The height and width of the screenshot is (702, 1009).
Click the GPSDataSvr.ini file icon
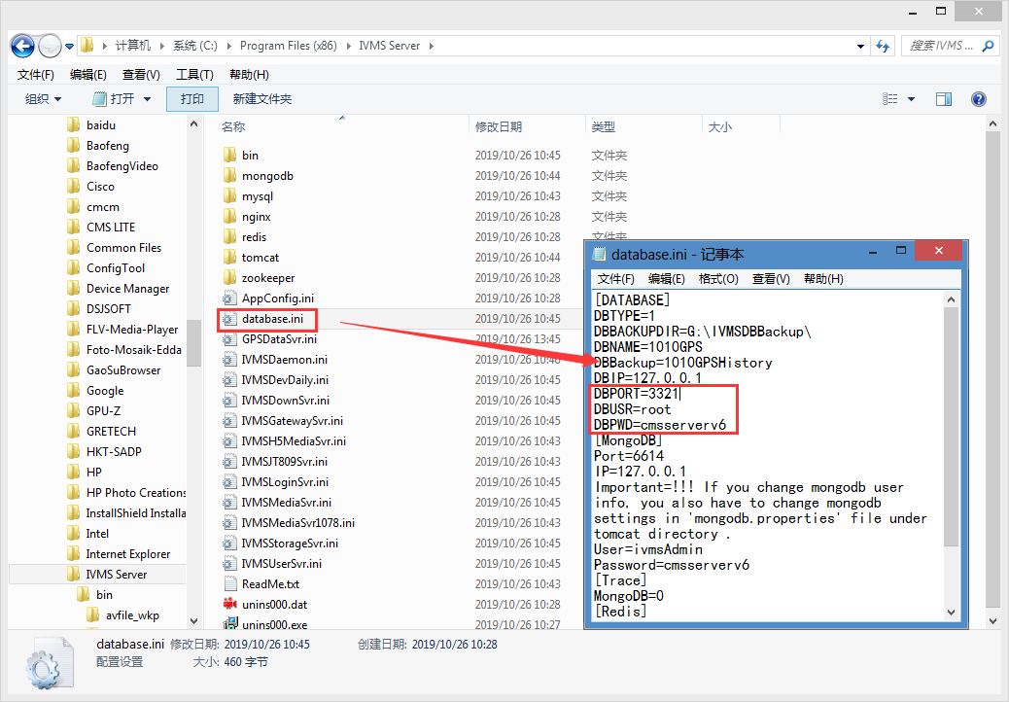point(229,339)
